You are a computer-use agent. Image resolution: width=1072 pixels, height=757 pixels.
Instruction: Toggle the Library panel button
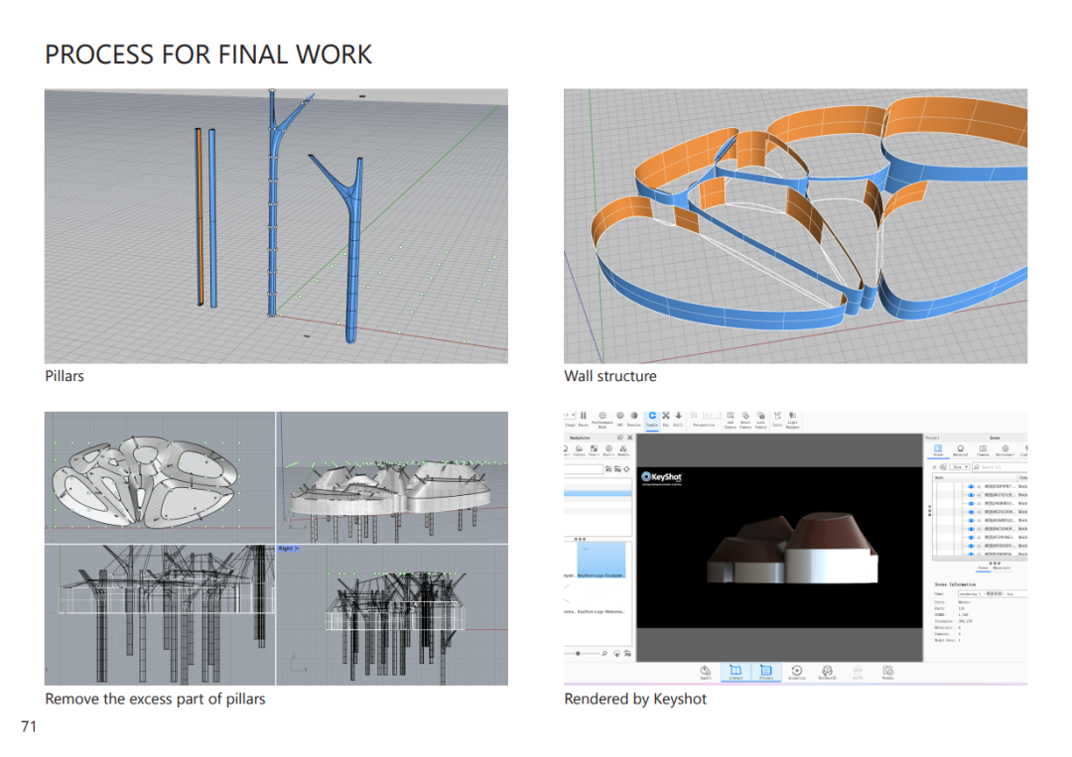tap(736, 672)
